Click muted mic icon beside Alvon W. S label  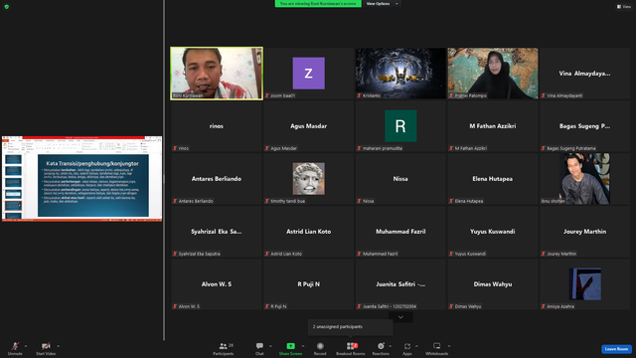pyautogui.click(x=175, y=306)
